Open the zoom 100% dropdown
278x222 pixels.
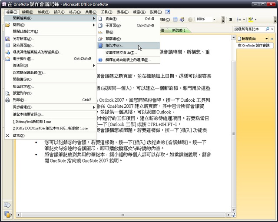[214, 20]
